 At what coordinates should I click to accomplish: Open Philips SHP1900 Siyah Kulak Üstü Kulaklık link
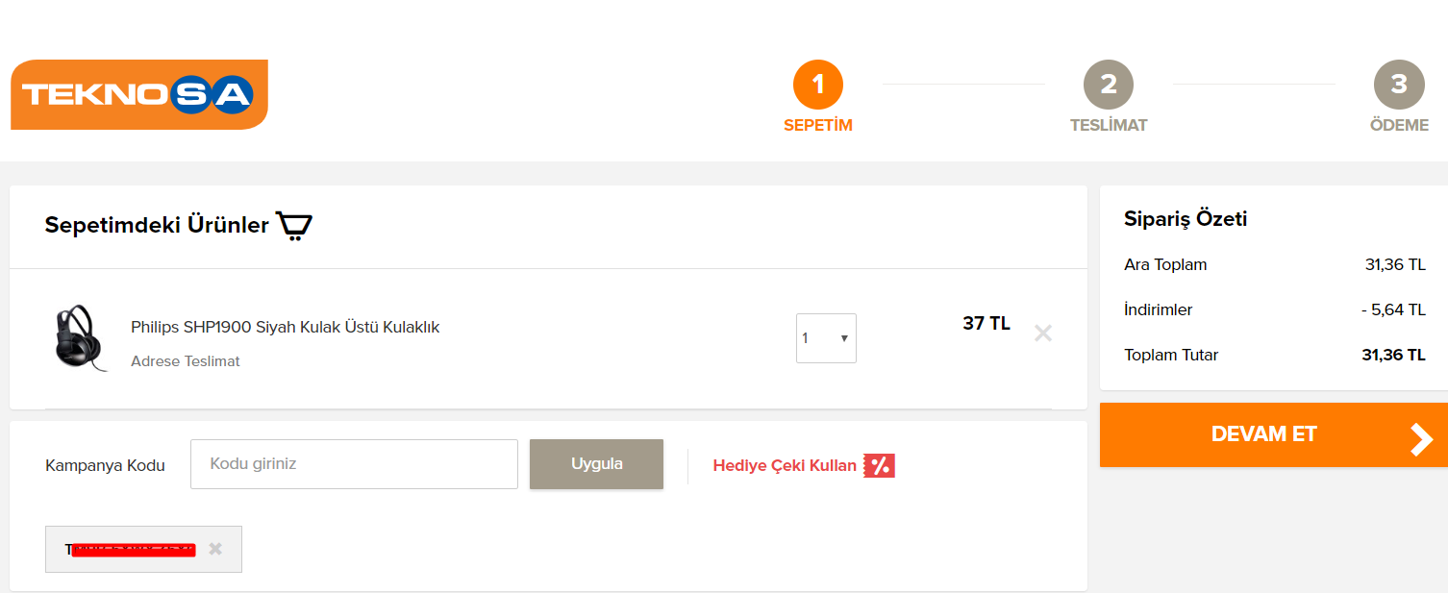(285, 327)
